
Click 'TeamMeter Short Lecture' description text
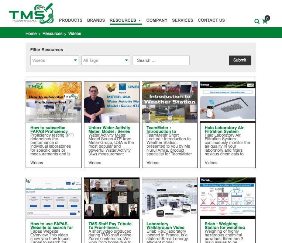point(169,145)
